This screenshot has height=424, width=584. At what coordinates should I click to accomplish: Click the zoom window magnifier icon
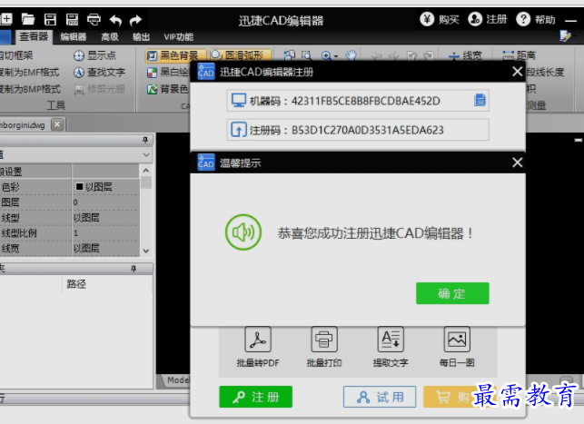pos(306,56)
